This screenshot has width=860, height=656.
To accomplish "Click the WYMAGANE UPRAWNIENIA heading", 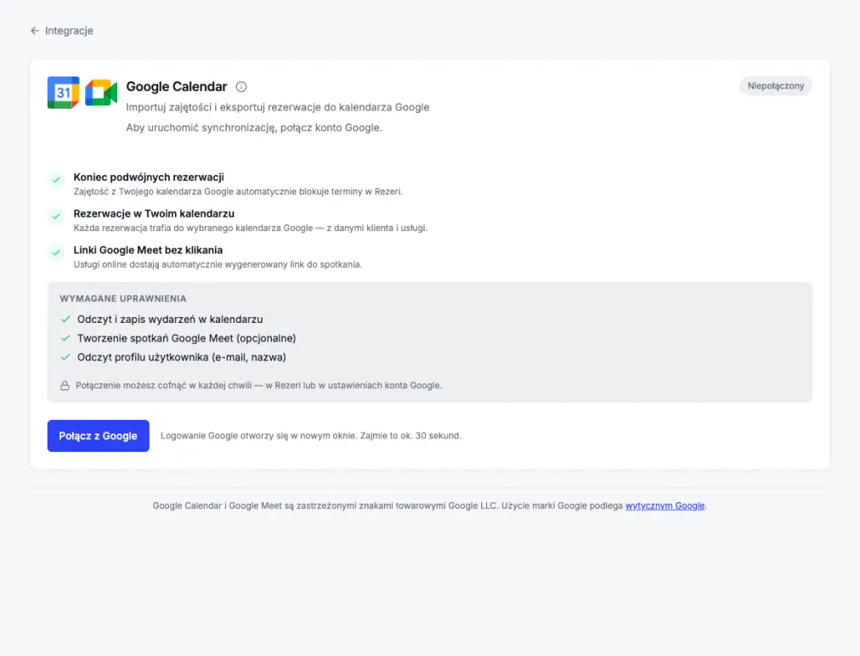I will 123,298.
